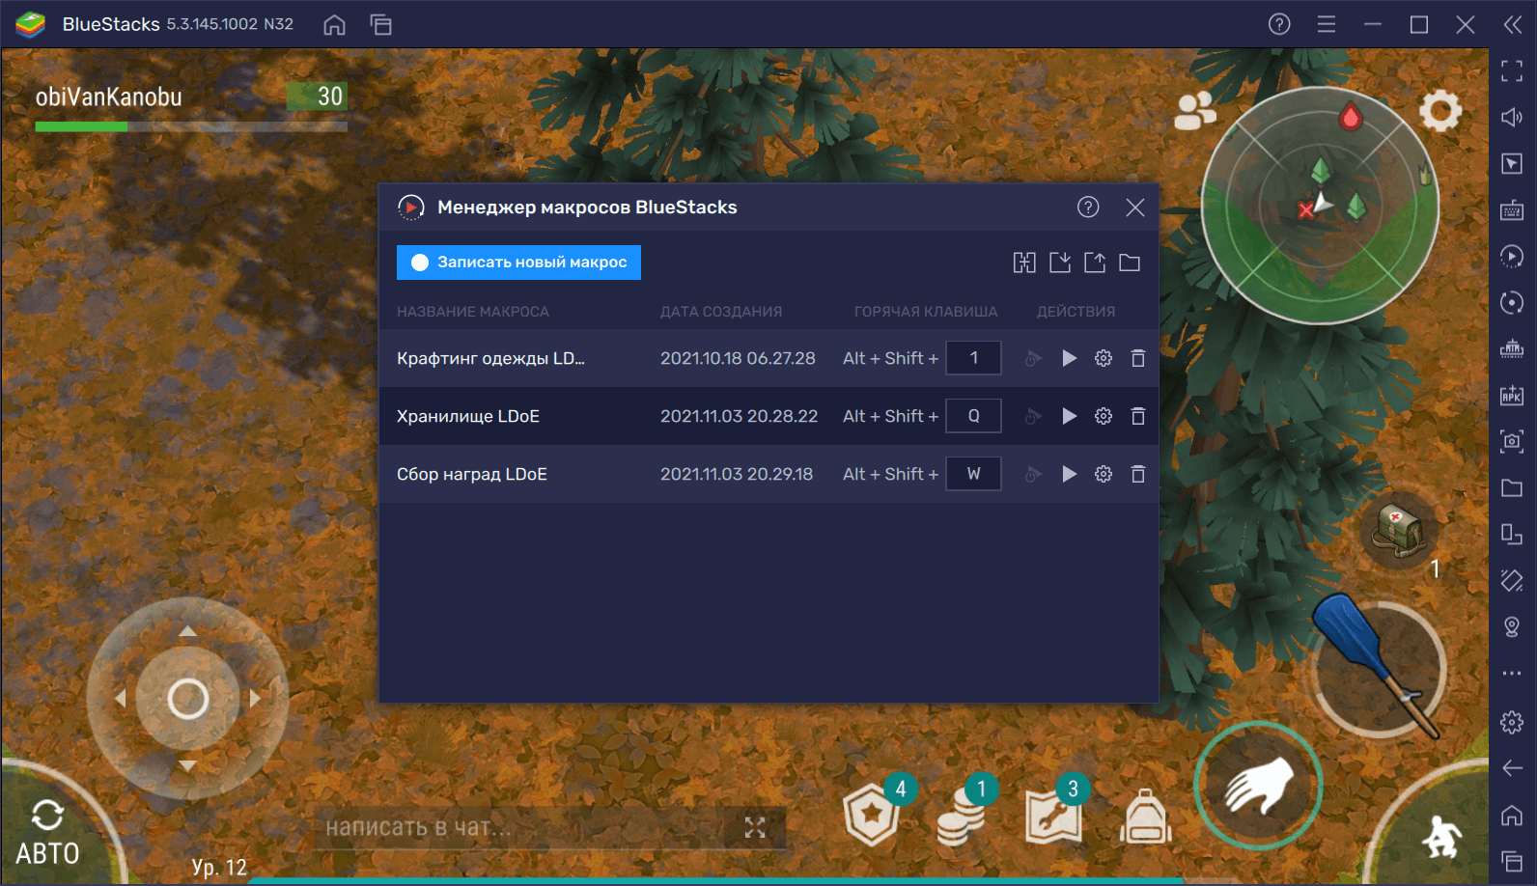Click bookmark icon for Сбор наград macro
The width and height of the screenshot is (1537, 886).
click(1033, 474)
